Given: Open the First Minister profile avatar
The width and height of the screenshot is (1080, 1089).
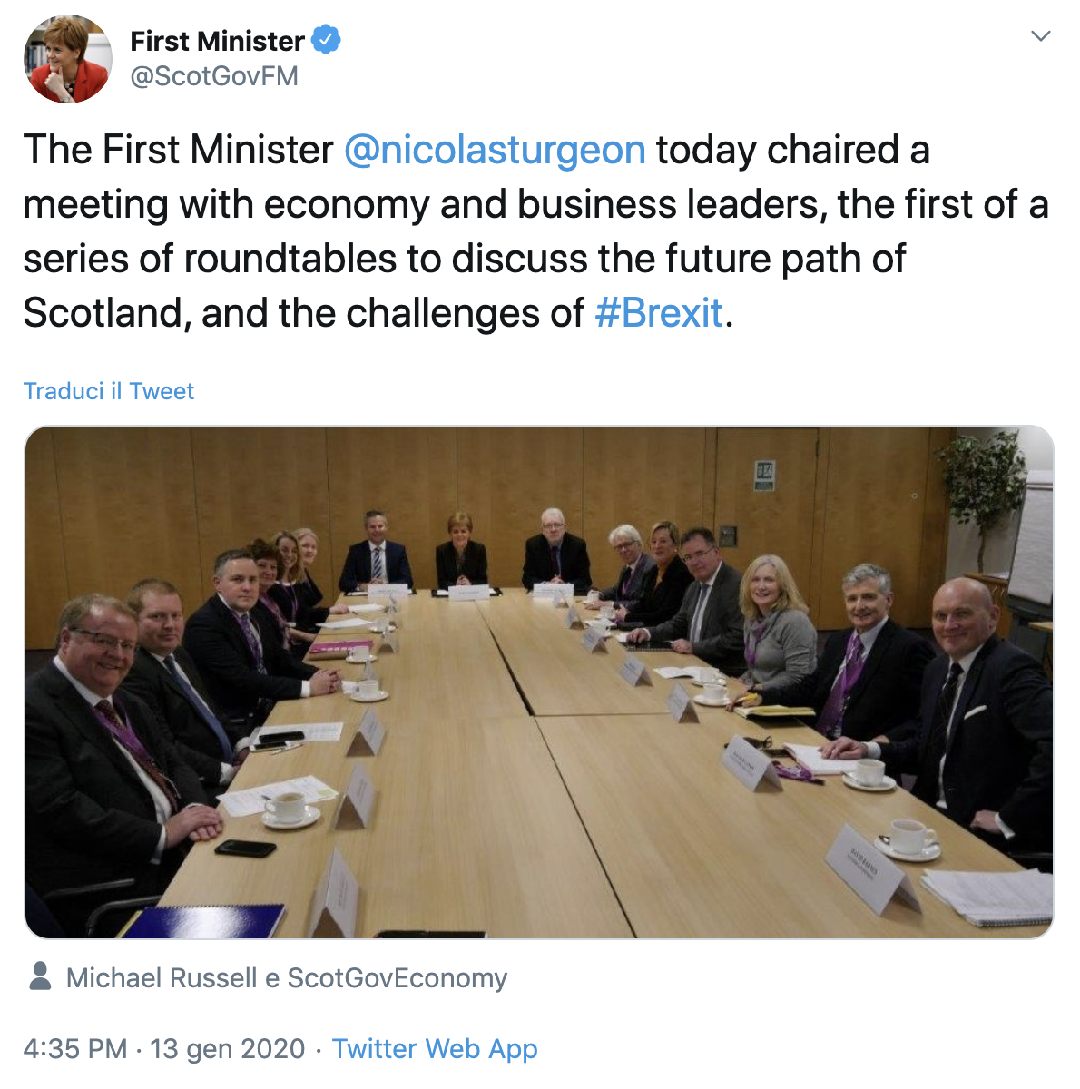Looking at the screenshot, I should 67,59.
